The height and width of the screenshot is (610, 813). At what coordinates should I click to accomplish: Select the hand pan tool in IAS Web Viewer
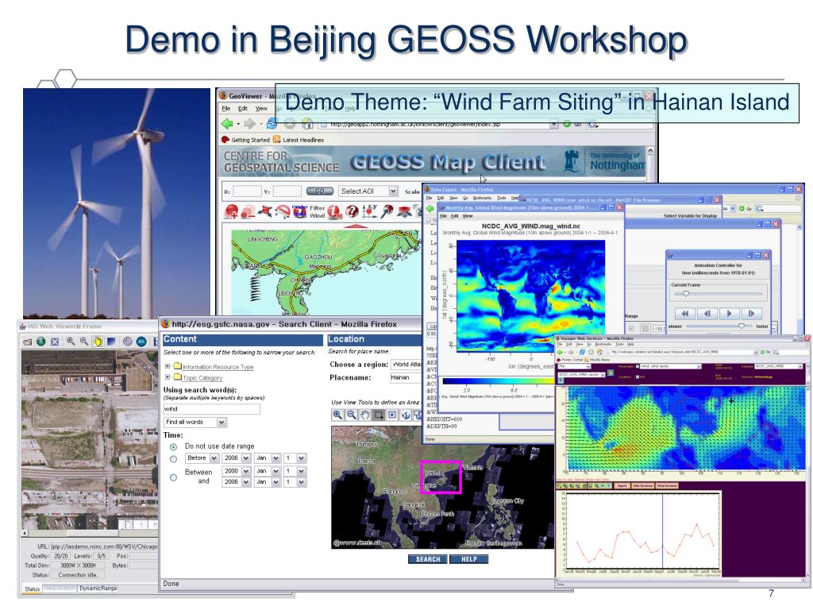click(98, 342)
